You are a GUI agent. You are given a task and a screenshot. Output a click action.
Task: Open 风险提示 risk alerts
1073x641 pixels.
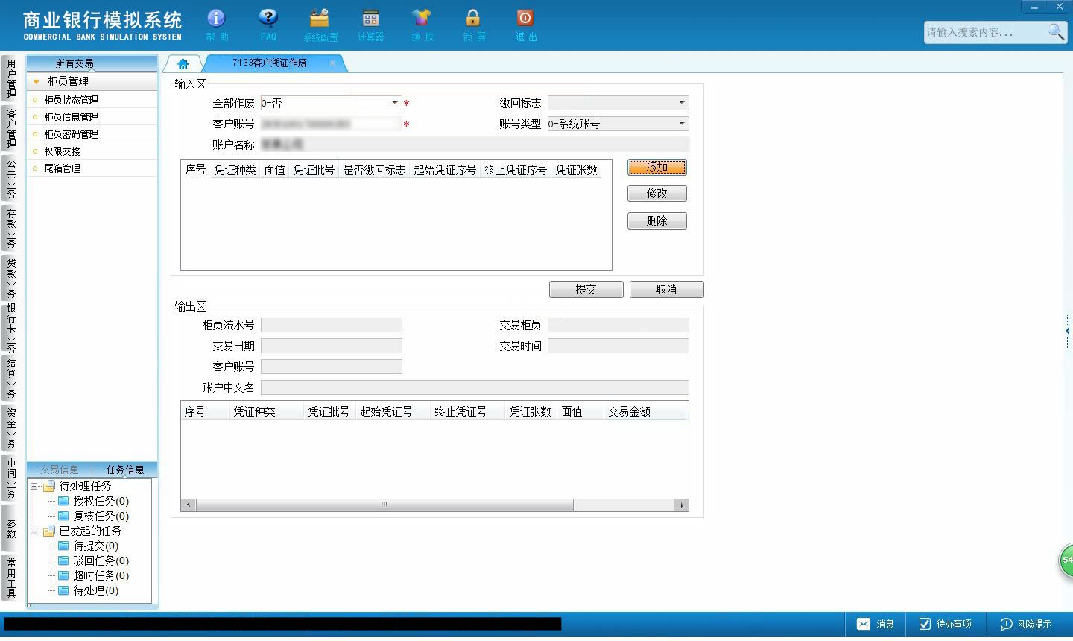(x=1026, y=624)
